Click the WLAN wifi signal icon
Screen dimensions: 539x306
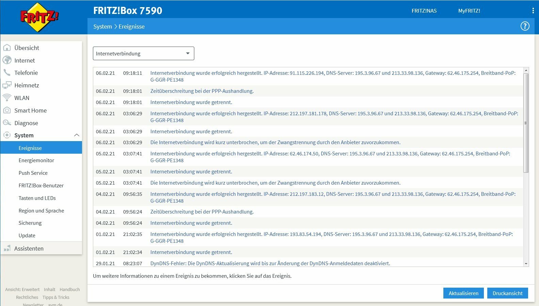tap(7, 98)
